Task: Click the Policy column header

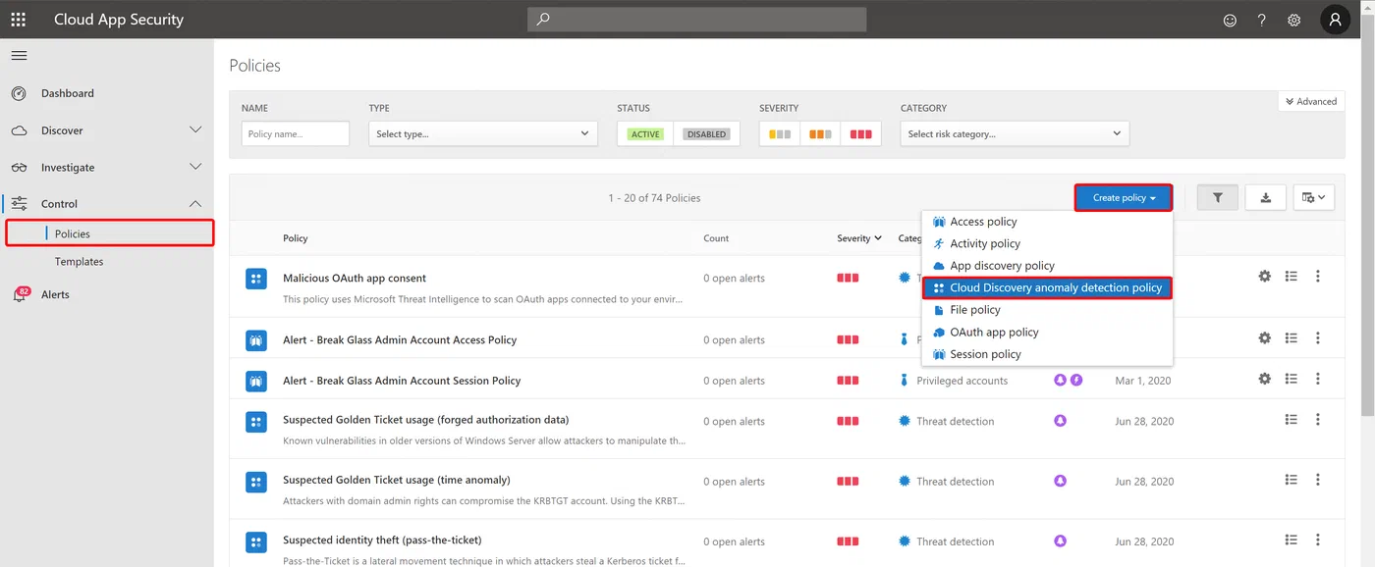Action: point(295,238)
